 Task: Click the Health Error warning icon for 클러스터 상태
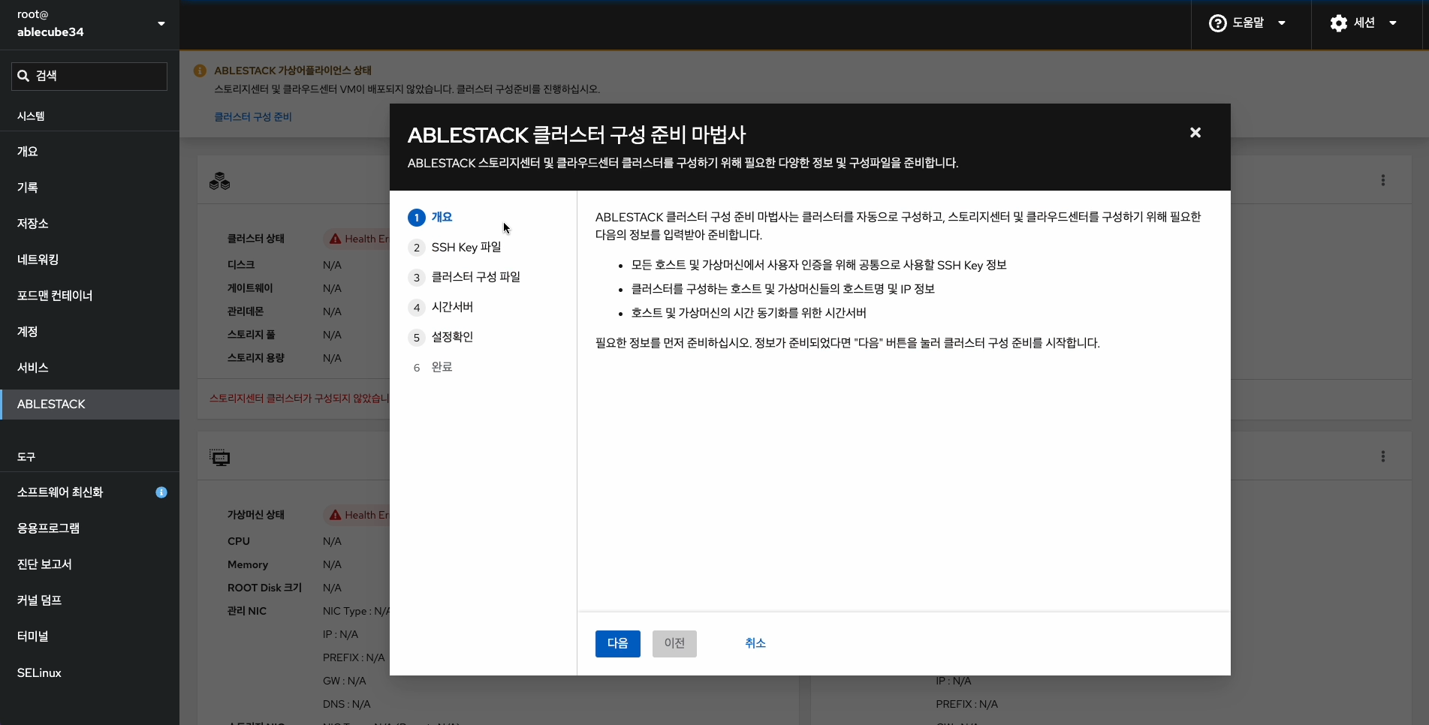[335, 239]
